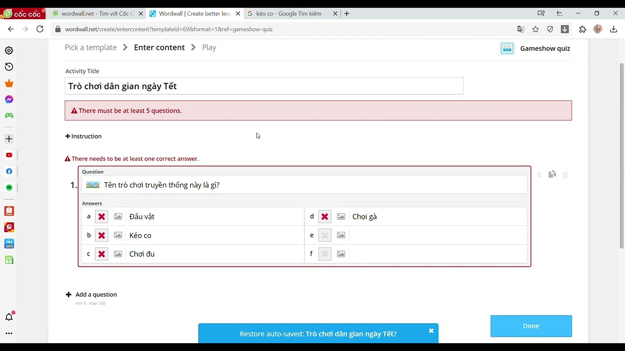Toggle correct mark for answer Chơi đu
625x351 pixels.
click(102, 254)
